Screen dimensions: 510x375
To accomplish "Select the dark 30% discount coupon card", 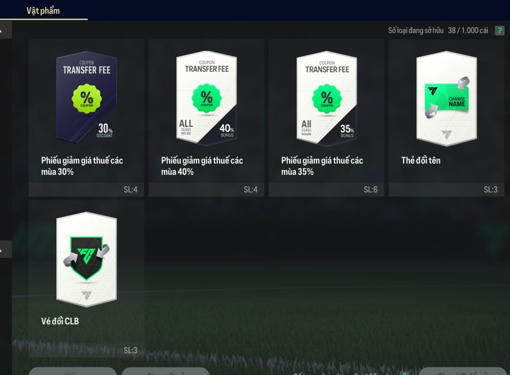I will tap(87, 97).
